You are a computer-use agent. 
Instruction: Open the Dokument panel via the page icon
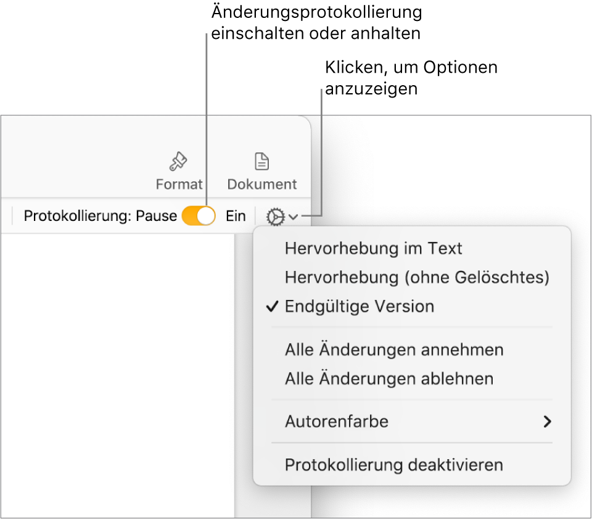tap(261, 161)
